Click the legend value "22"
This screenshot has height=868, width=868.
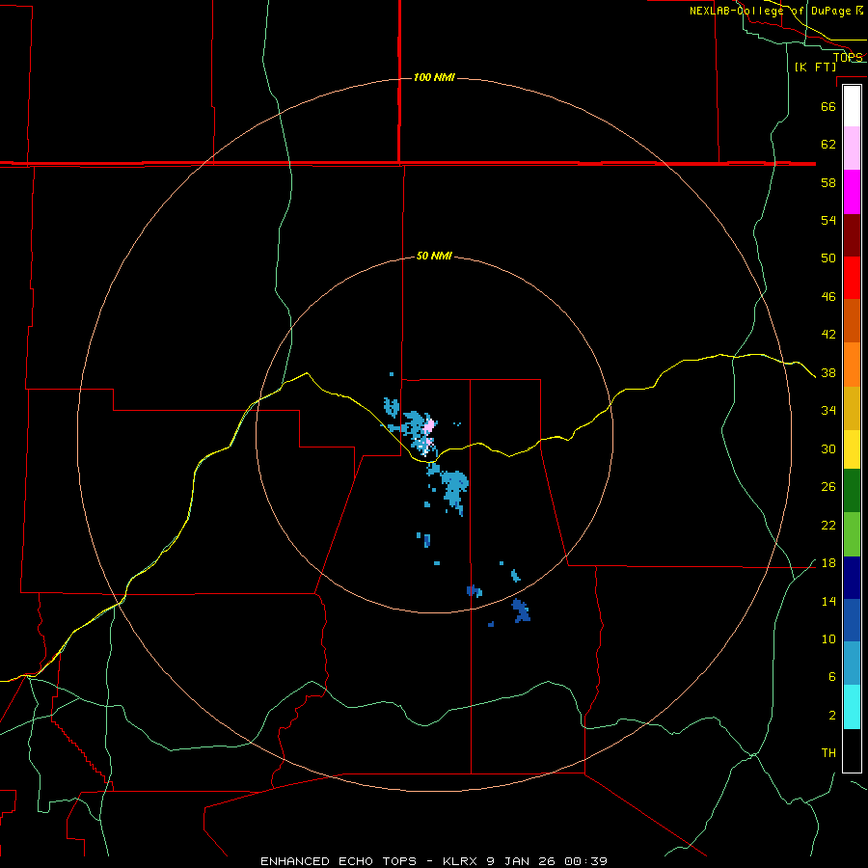(828, 525)
